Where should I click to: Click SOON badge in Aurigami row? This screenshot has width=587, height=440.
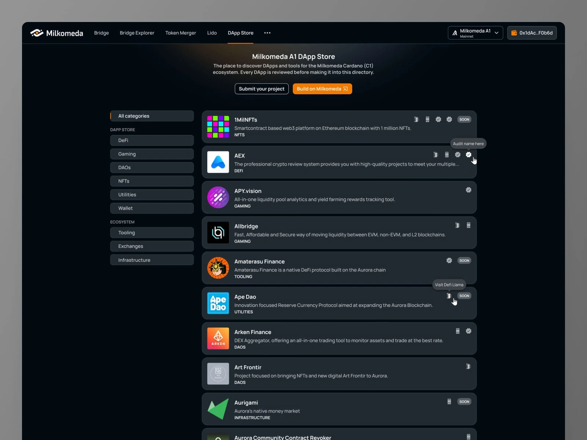[464, 401]
